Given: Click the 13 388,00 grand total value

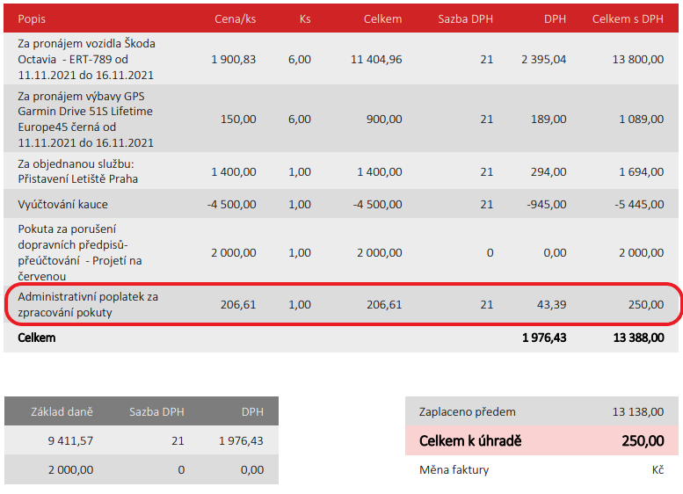Looking at the screenshot, I should (636, 338).
